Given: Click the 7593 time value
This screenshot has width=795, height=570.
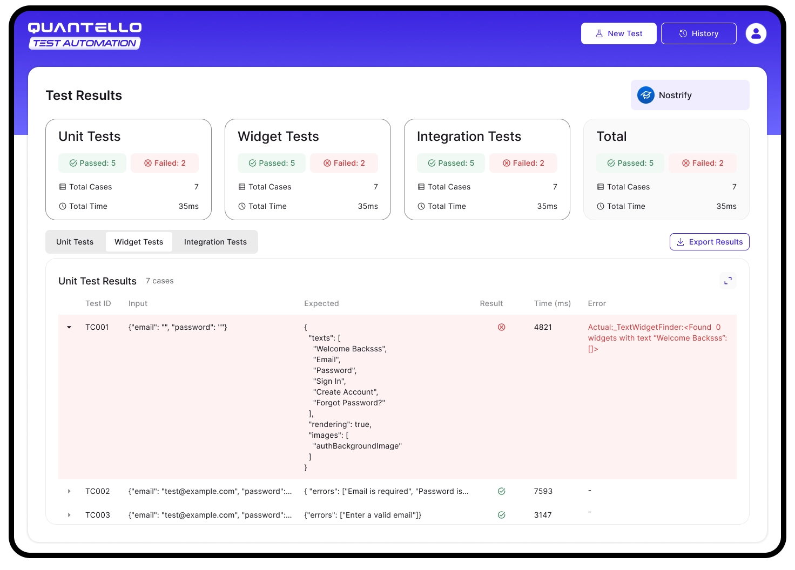Looking at the screenshot, I should click(x=543, y=491).
